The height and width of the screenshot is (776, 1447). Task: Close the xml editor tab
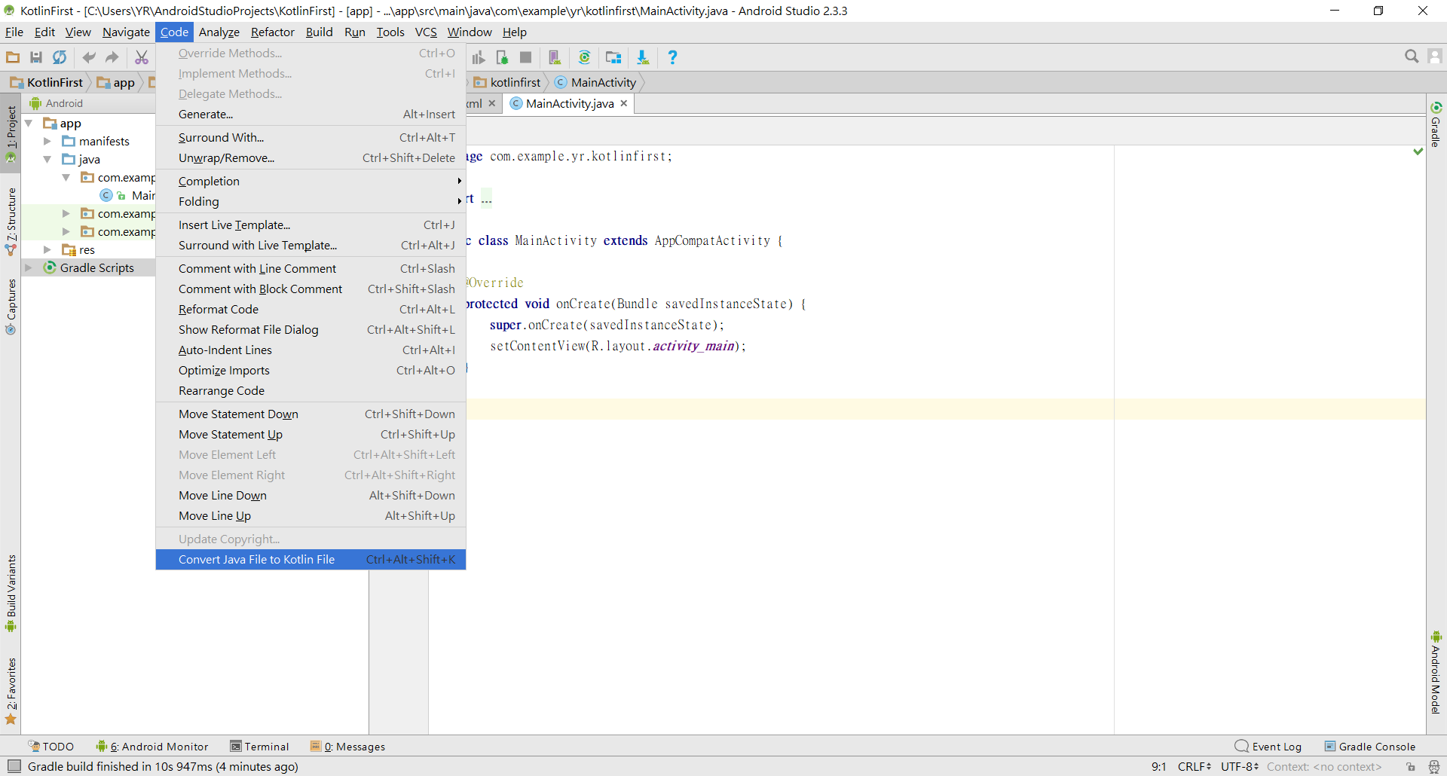[x=492, y=103]
